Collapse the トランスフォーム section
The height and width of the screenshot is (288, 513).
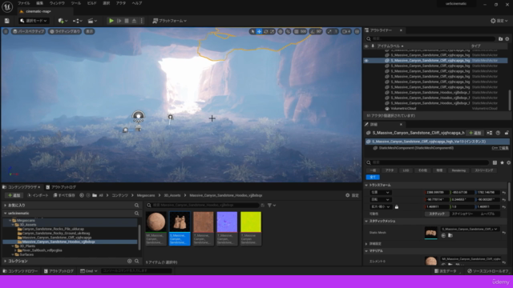pyautogui.click(x=366, y=185)
